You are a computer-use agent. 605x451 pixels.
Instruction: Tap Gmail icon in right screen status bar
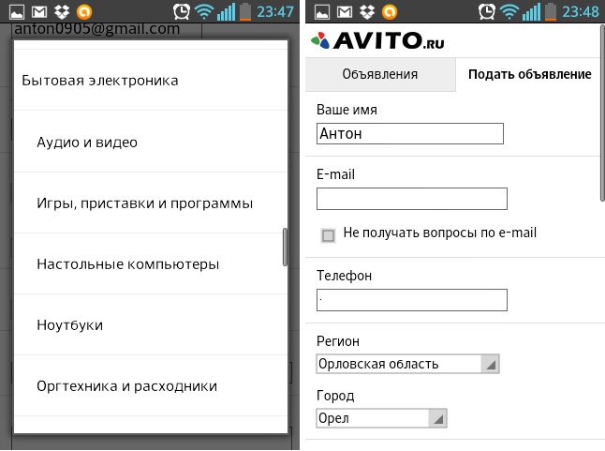coord(344,12)
